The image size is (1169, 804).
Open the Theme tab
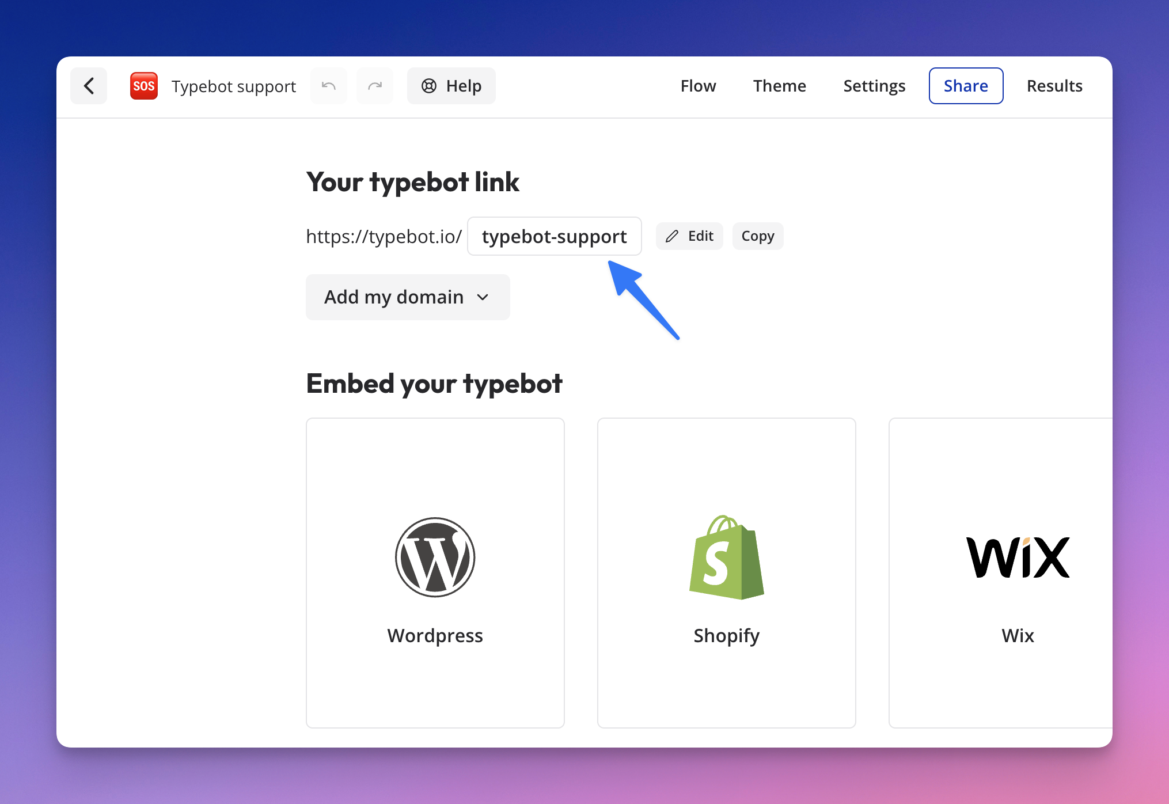[779, 85]
